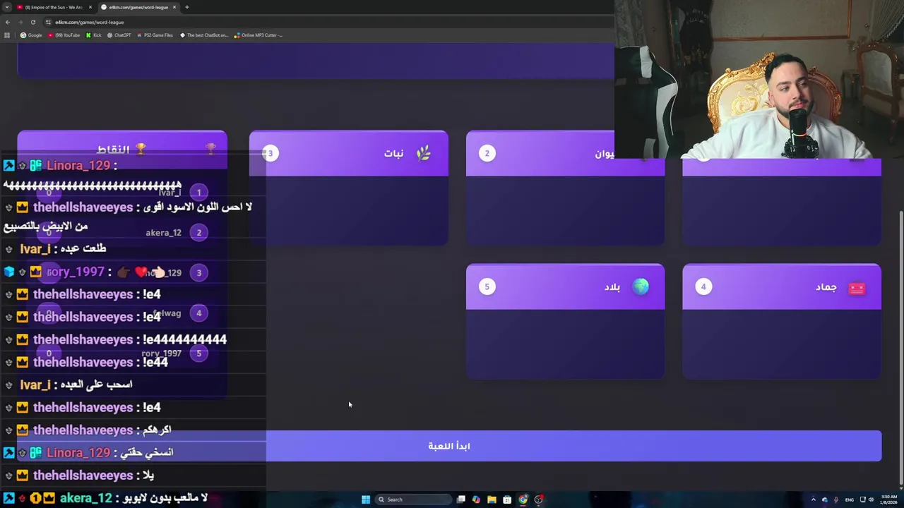Viewport: 904px width, 508px height.
Task: Select the جماد category card
Action: [782, 322]
